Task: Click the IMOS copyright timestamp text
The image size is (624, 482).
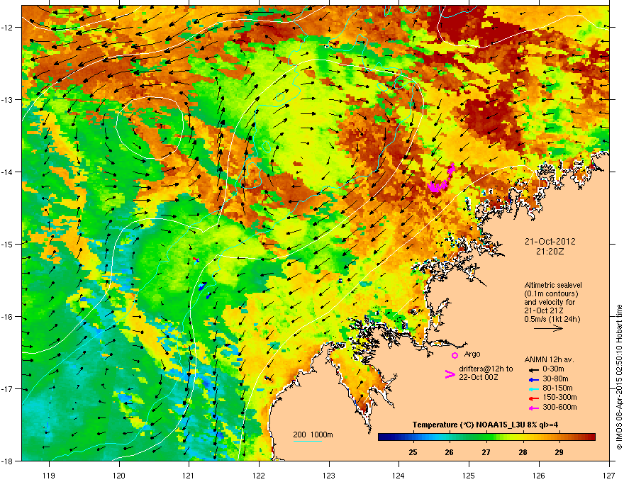Action: (x=619, y=377)
